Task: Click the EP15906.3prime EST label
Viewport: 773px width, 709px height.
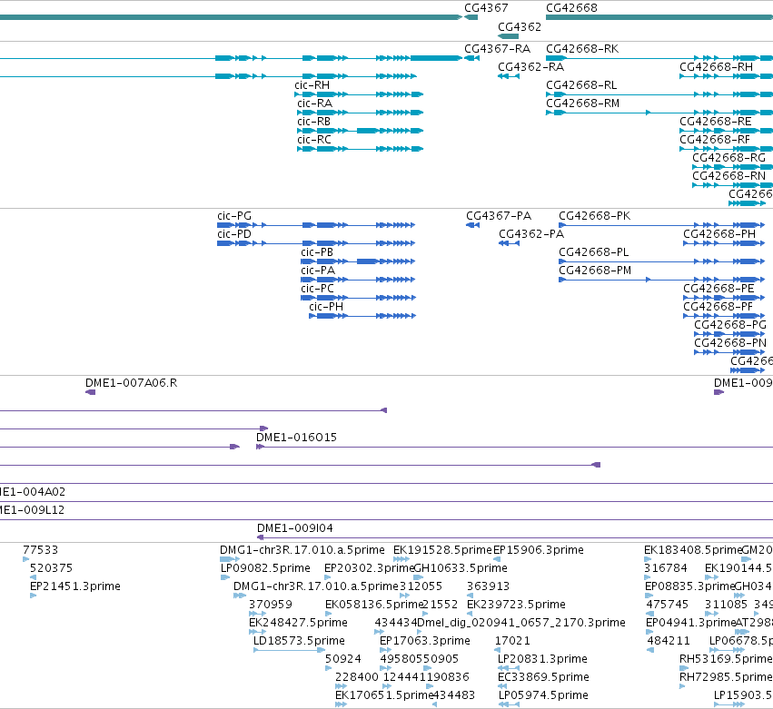Action: [539, 550]
